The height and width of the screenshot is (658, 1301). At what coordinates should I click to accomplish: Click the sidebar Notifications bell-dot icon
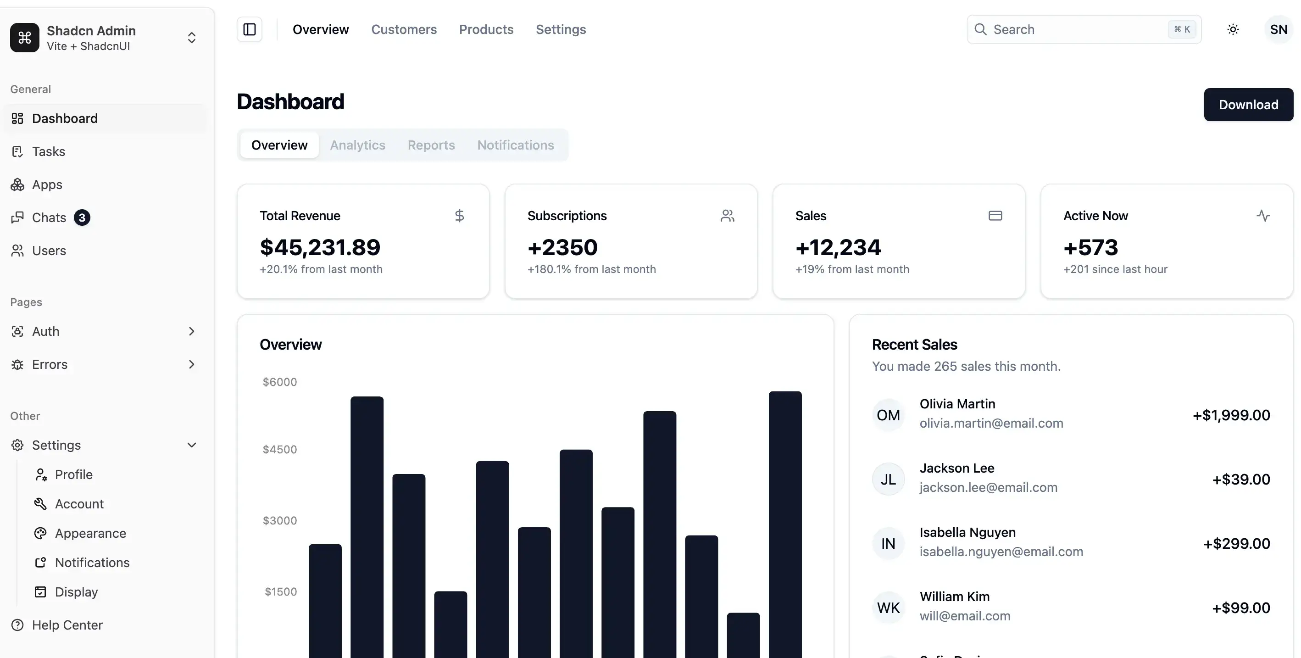click(40, 563)
